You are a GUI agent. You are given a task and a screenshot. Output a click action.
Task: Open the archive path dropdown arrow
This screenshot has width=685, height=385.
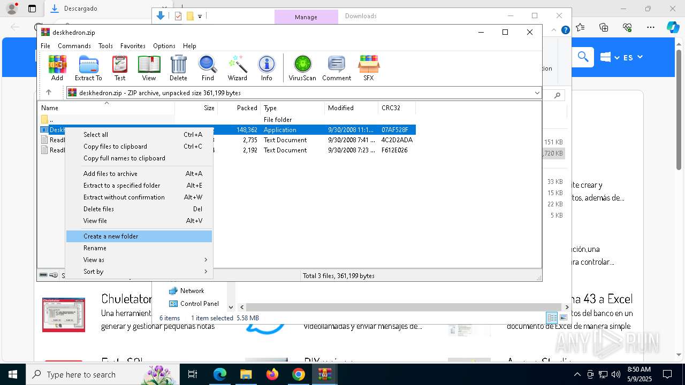[537, 93]
